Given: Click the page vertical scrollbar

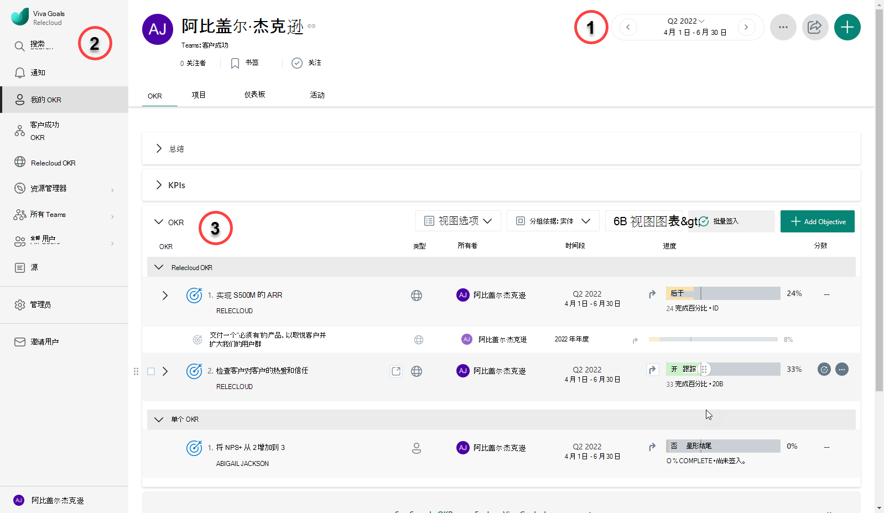Looking at the screenshot, I should tap(880, 199).
